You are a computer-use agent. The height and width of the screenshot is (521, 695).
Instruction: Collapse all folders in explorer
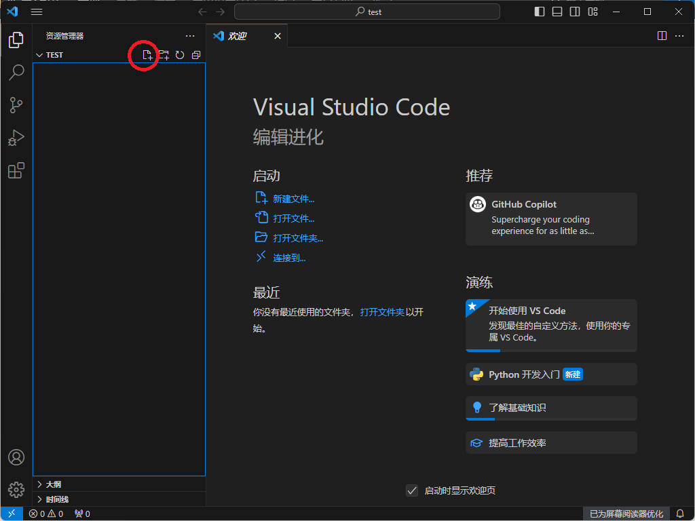(x=196, y=55)
